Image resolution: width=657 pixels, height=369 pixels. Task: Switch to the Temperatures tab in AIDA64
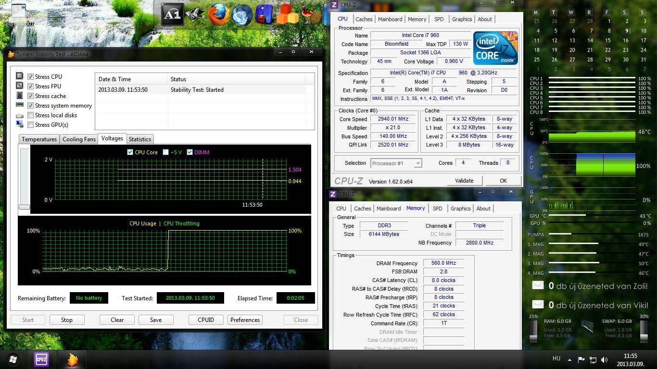[x=39, y=139]
